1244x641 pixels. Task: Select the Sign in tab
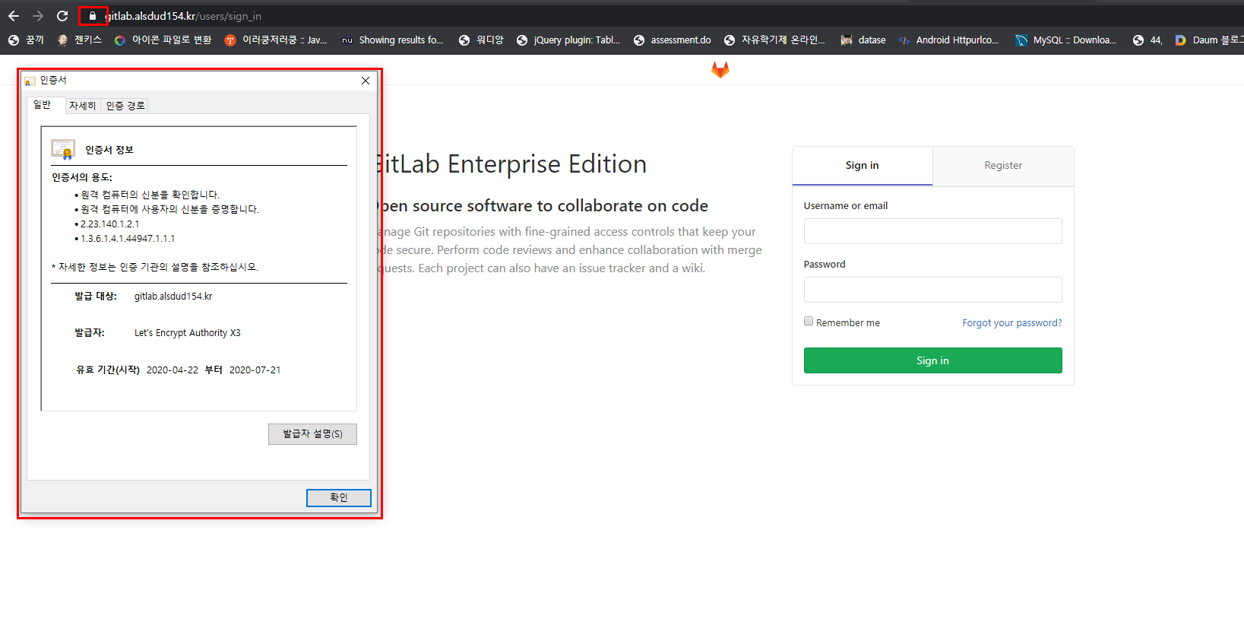[862, 166]
